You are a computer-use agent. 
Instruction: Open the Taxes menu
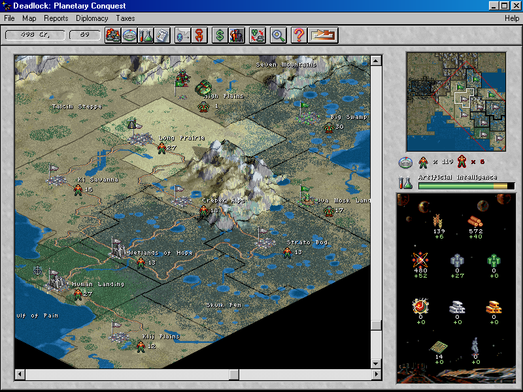click(126, 18)
